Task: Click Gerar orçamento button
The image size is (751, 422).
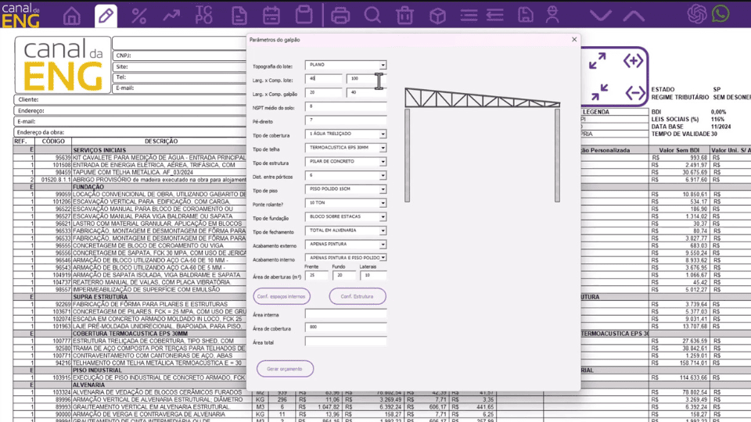Action: [x=285, y=369]
